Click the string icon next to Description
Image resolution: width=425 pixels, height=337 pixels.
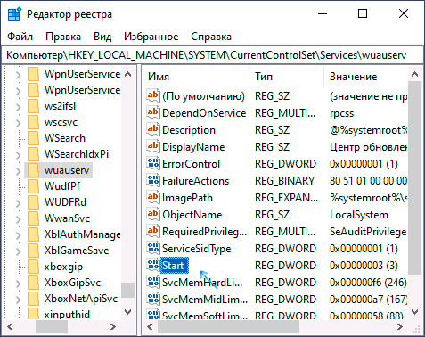(153, 129)
